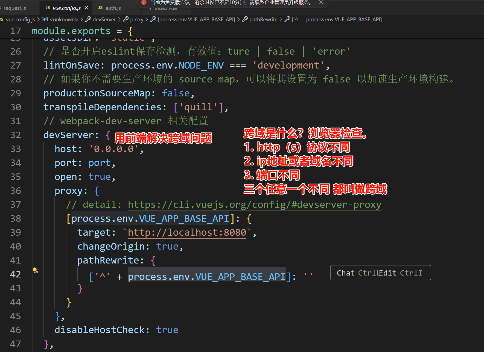The width and height of the screenshot is (484, 352).
Task: Open the [process.env.VUE_APP_BASE_API] breadcrumb
Action: (x=196, y=19)
